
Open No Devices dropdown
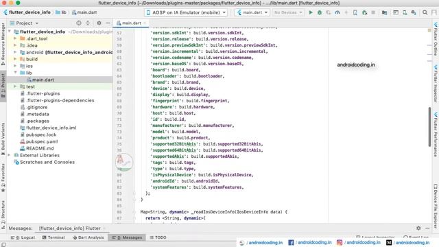click(x=288, y=12)
